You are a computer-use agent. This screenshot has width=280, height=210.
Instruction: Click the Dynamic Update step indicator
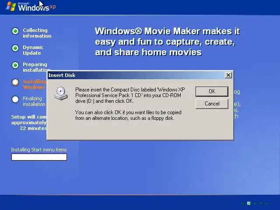point(15,48)
